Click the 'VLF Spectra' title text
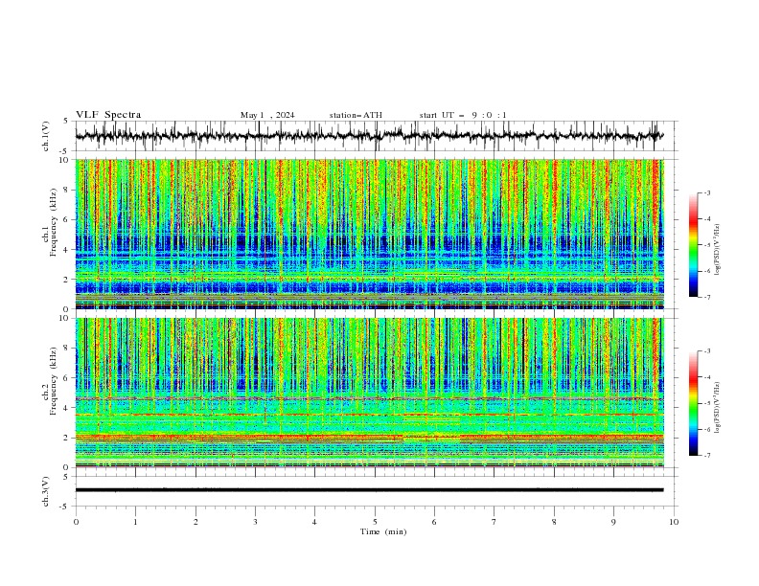The image size is (759, 586). coord(108,115)
